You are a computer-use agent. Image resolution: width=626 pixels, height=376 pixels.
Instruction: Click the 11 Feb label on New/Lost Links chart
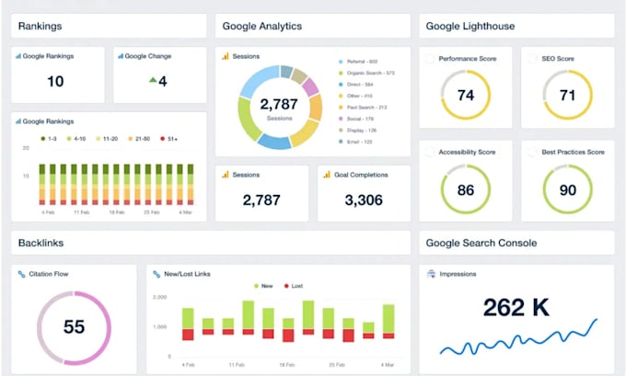coord(237,364)
